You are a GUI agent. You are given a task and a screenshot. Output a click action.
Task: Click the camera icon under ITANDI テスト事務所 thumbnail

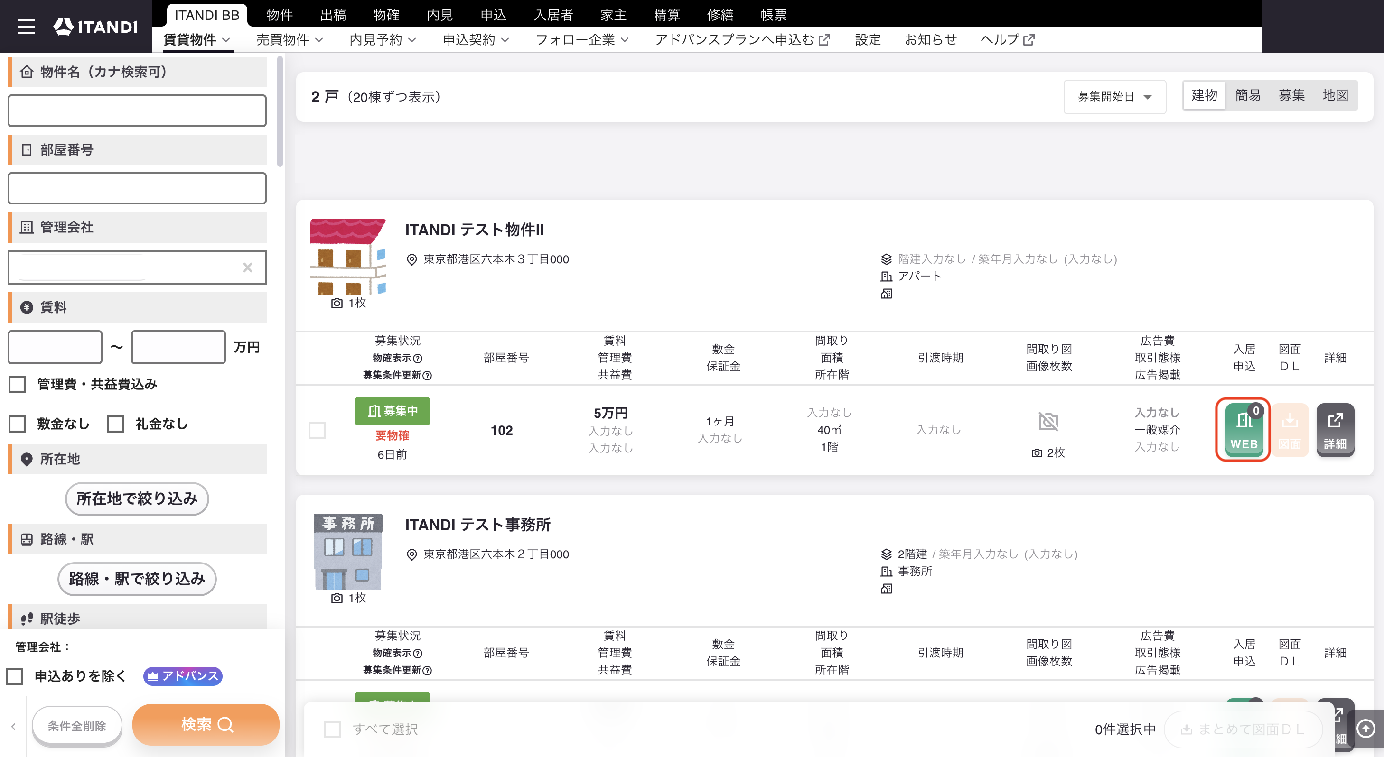point(337,598)
